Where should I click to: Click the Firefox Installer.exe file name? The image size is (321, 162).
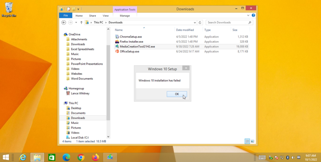(132, 42)
